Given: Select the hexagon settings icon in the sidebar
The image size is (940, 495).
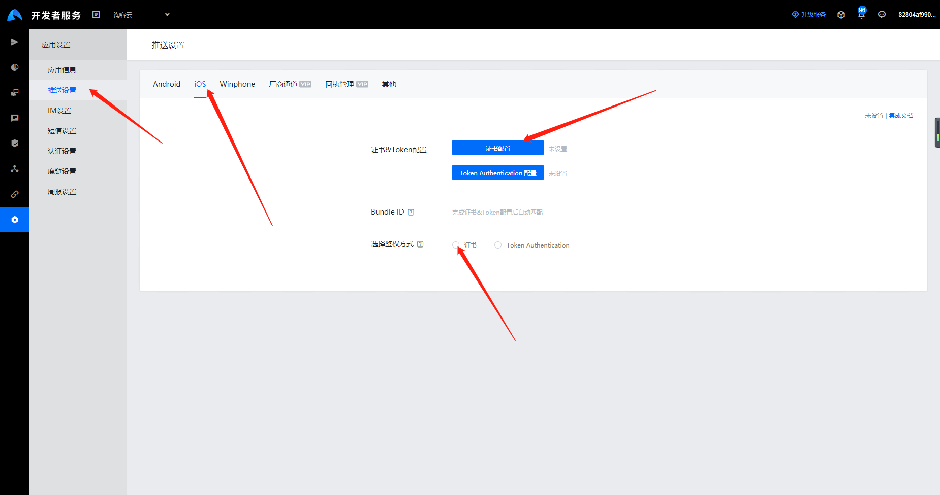Looking at the screenshot, I should [15, 220].
